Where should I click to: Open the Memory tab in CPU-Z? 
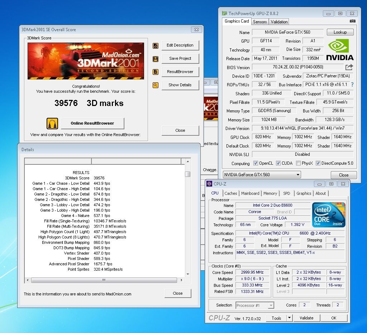point(270,193)
